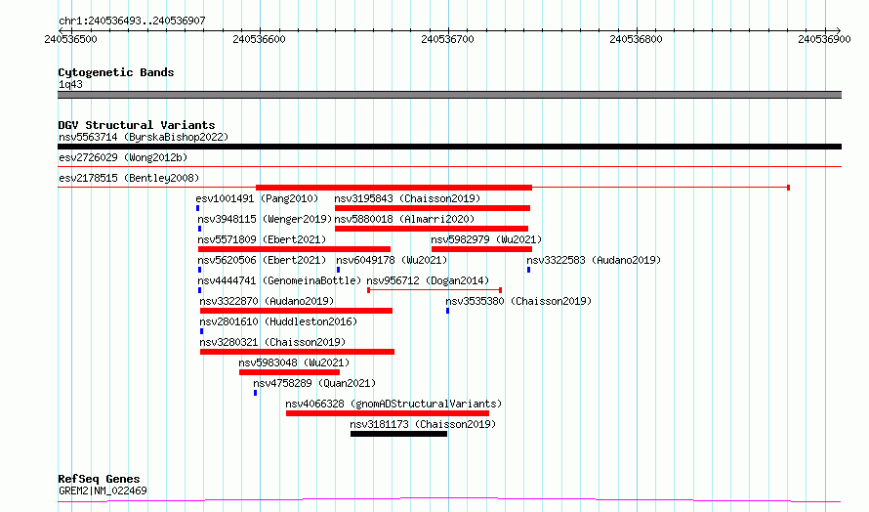Click the esv1001491 (Pang2010) label
This screenshot has width=869, height=512.
coord(257,198)
